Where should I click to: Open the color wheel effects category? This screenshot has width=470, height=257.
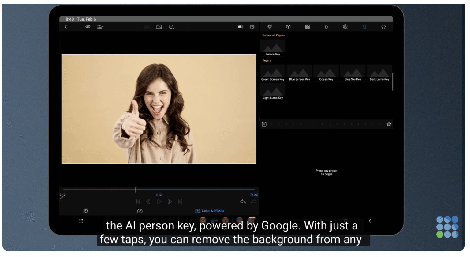(x=269, y=27)
